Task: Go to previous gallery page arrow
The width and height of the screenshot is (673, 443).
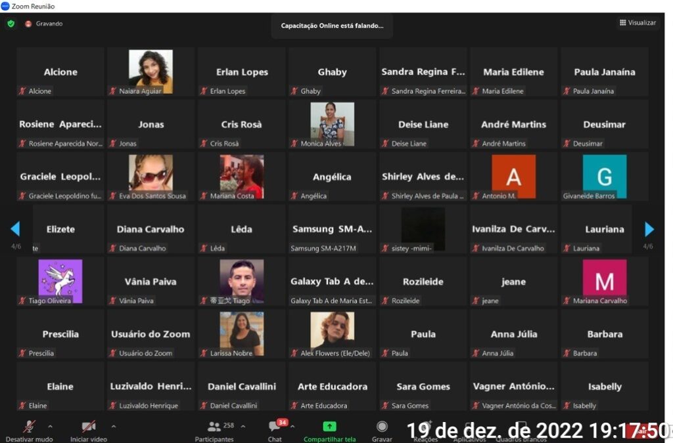Action: click(x=15, y=229)
